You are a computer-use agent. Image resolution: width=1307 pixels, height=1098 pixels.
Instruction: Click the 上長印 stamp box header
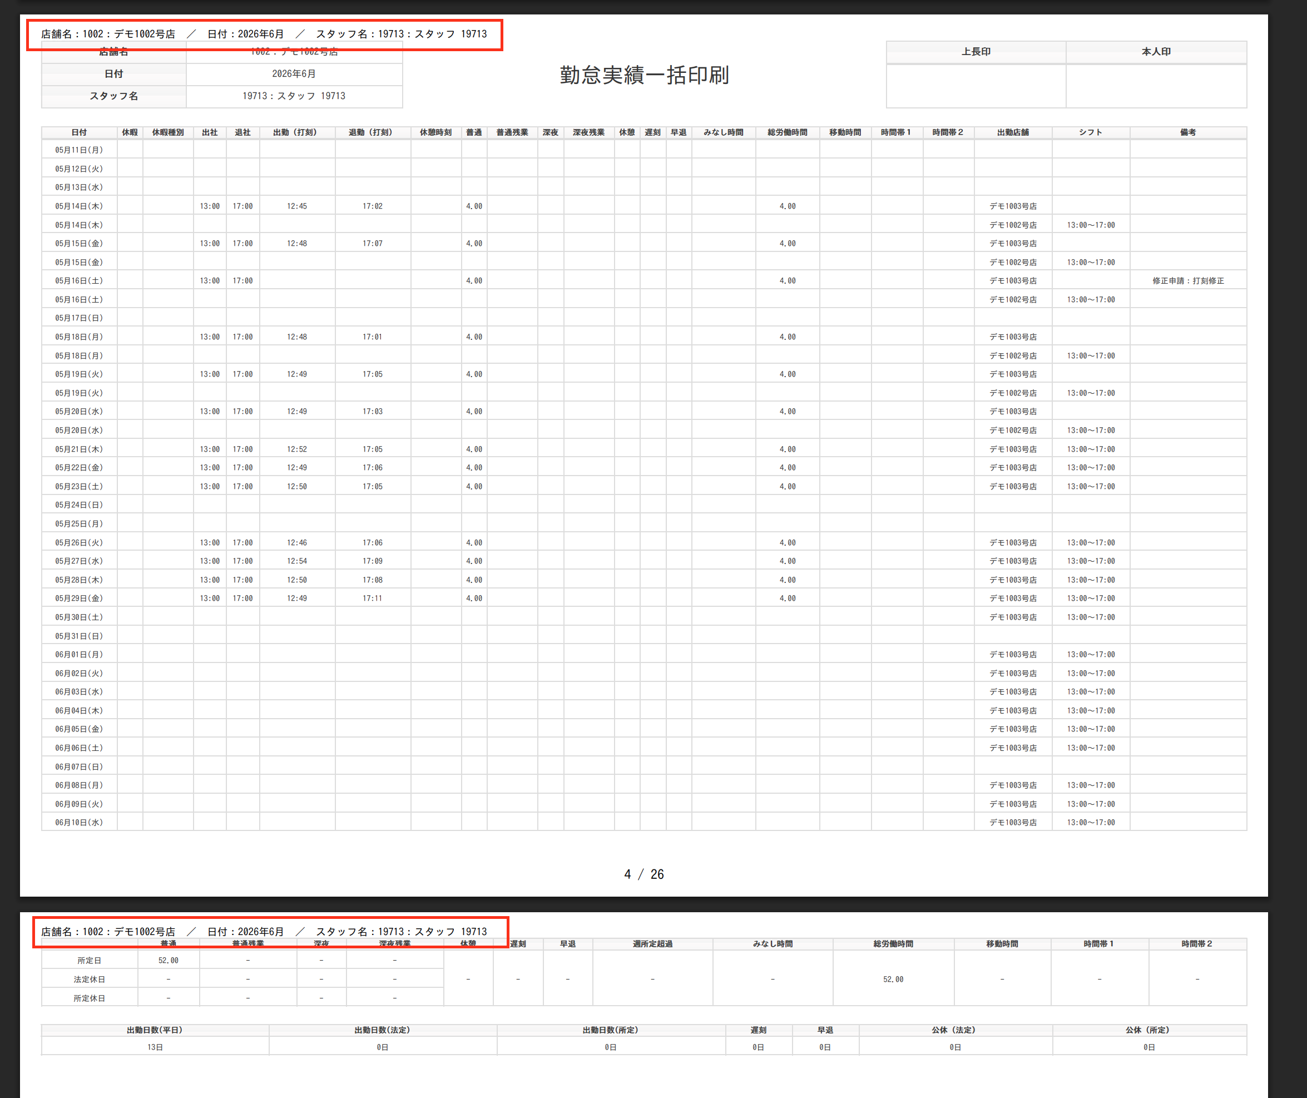976,52
